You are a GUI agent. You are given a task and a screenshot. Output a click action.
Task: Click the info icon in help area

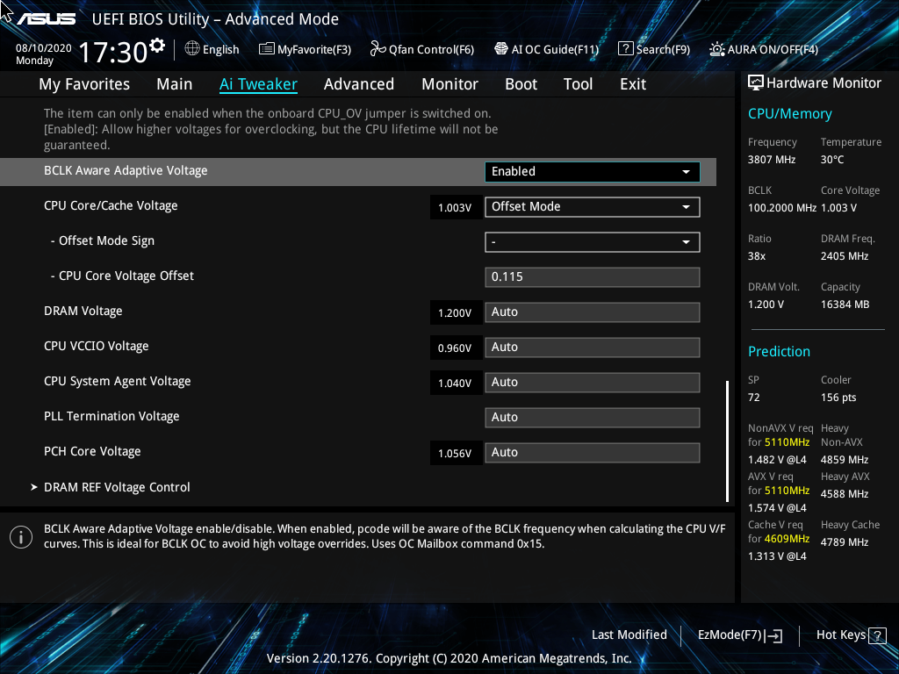(x=21, y=537)
